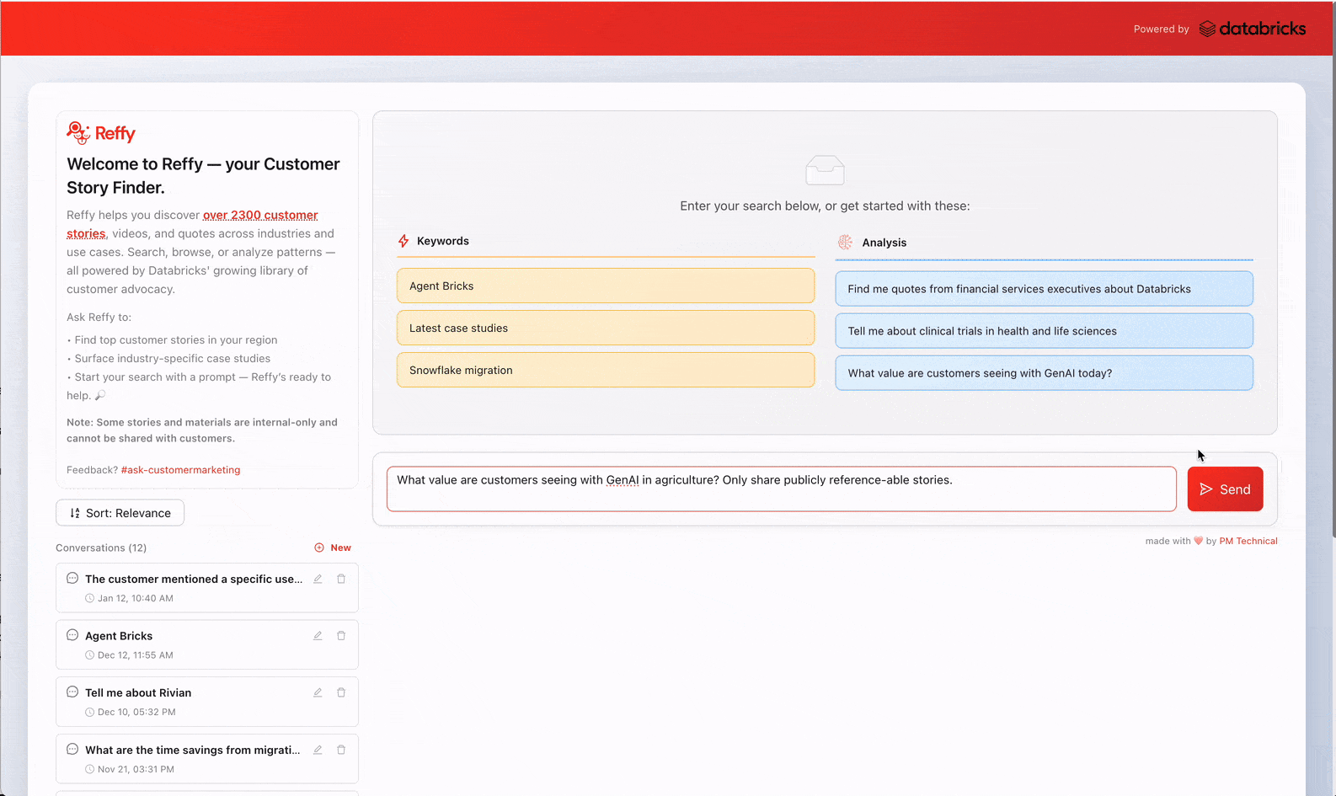Click the 'Keywords' section header label
Screen dimensions: 1336x796
pyautogui.click(x=443, y=241)
